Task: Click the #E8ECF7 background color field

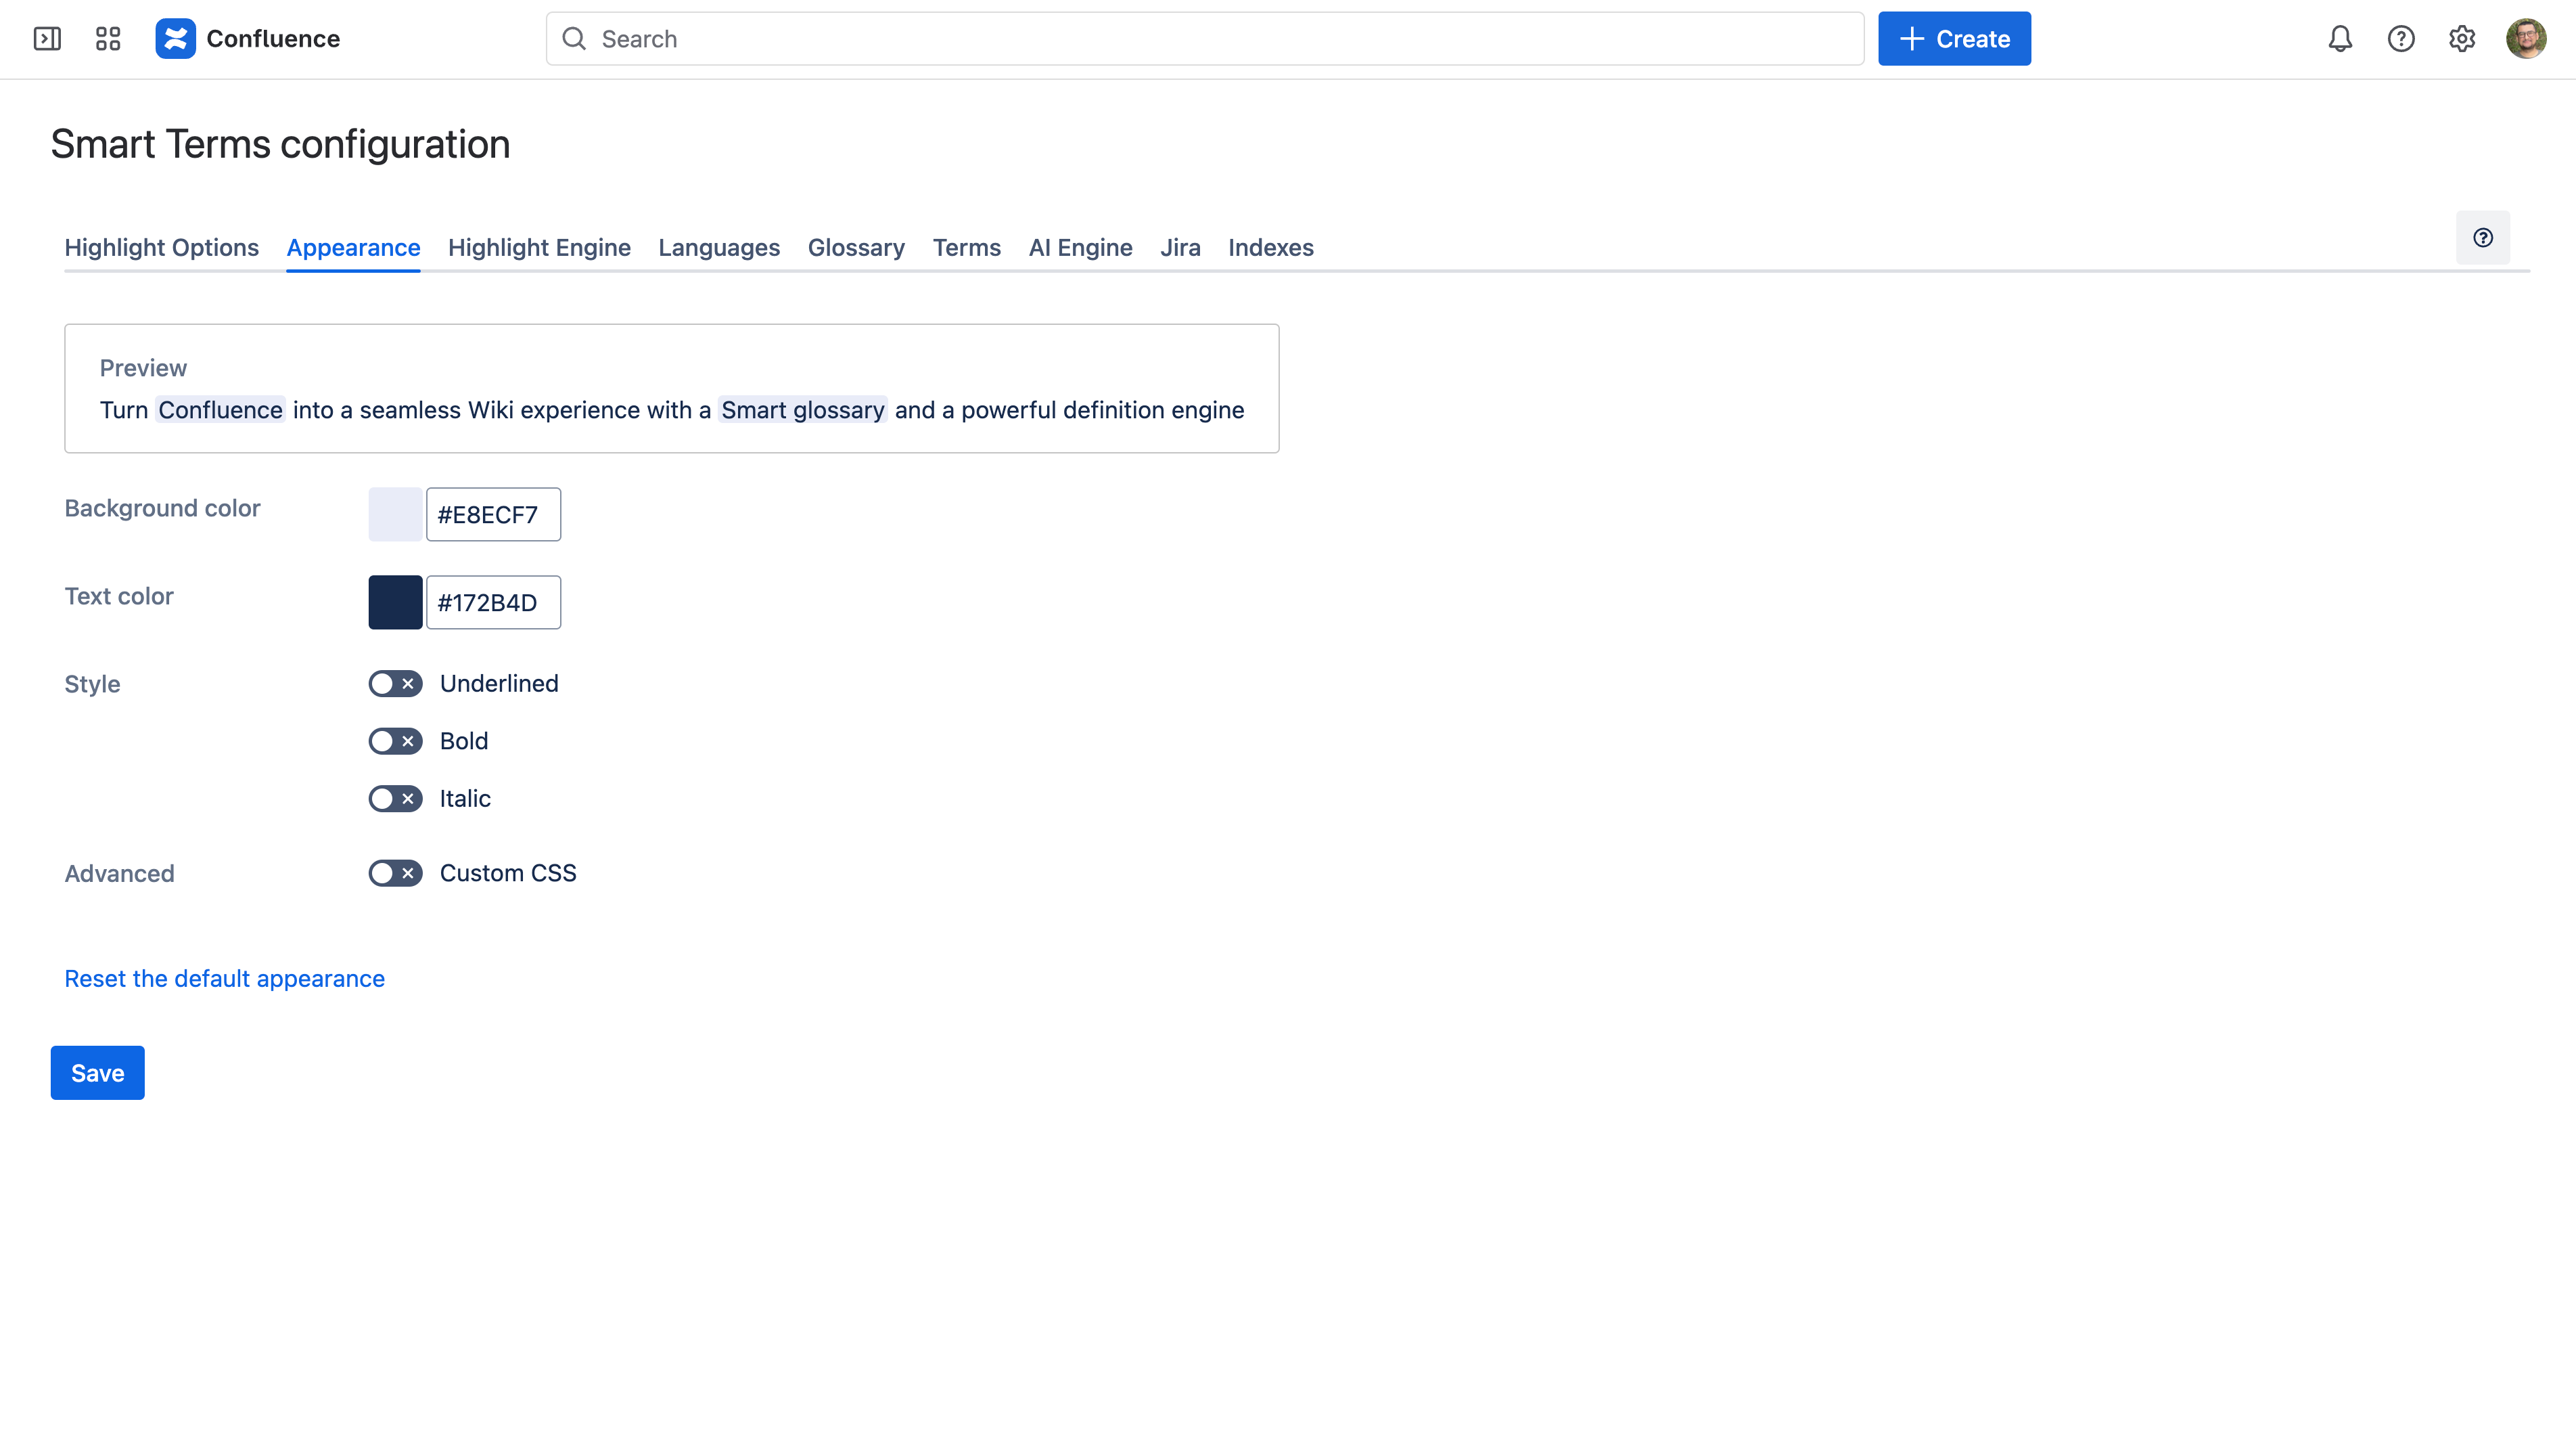Action: pos(493,514)
